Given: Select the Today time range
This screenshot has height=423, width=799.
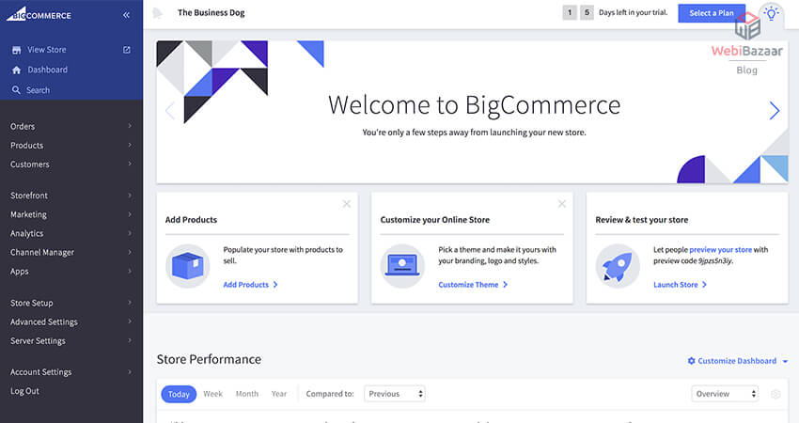Looking at the screenshot, I should (x=179, y=394).
